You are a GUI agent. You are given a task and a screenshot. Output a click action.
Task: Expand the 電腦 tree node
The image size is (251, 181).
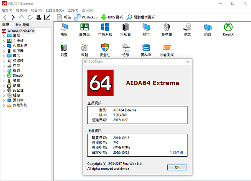click(x=4, y=36)
